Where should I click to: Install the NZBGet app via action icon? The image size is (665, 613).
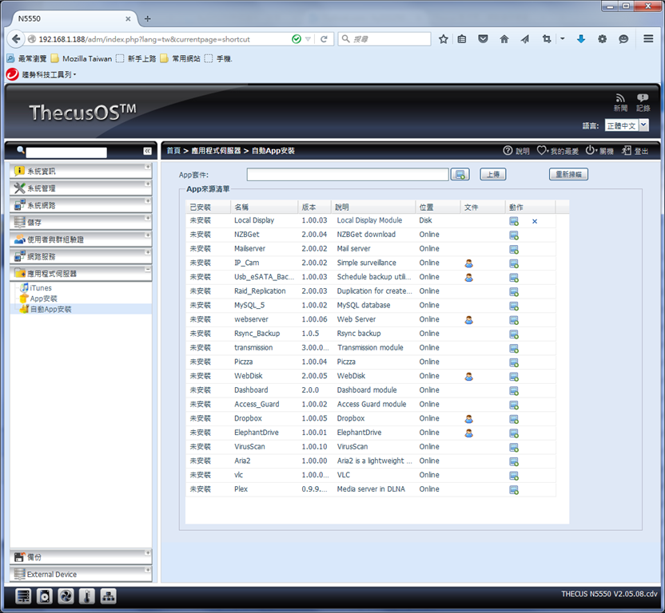(514, 235)
